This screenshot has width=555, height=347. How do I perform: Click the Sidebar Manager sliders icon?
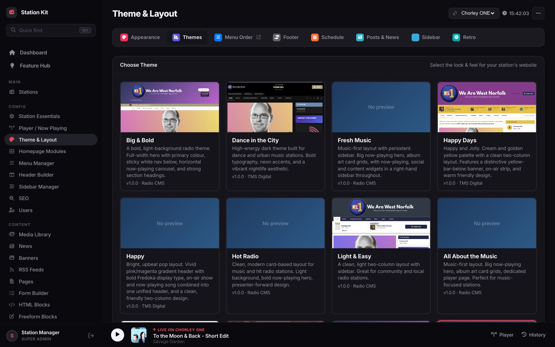coord(12,187)
